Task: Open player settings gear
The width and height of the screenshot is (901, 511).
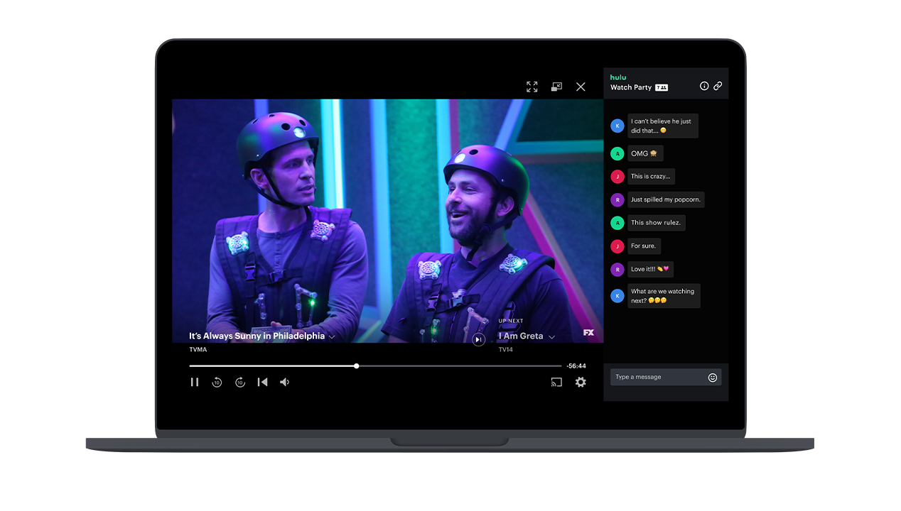Action: pyautogui.click(x=581, y=383)
